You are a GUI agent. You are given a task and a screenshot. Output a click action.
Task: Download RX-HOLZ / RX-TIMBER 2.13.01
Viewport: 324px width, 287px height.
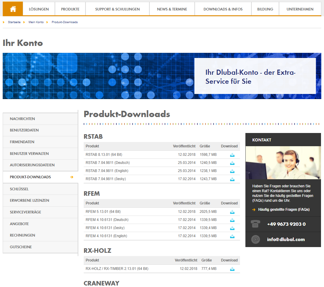[232, 269]
